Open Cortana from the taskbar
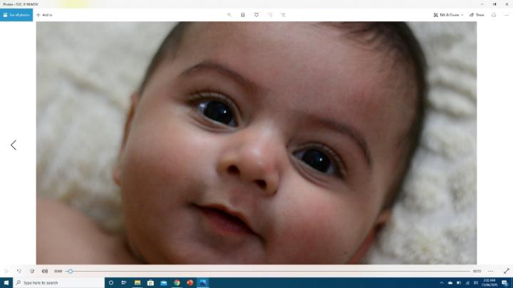The height and width of the screenshot is (288, 513). (x=111, y=283)
